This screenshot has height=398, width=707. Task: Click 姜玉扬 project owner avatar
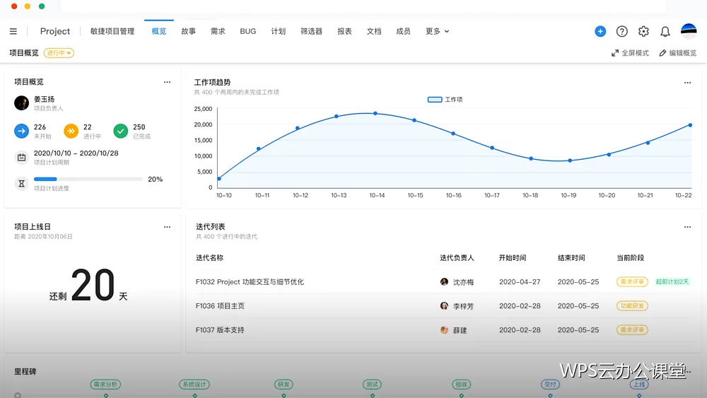(21, 103)
